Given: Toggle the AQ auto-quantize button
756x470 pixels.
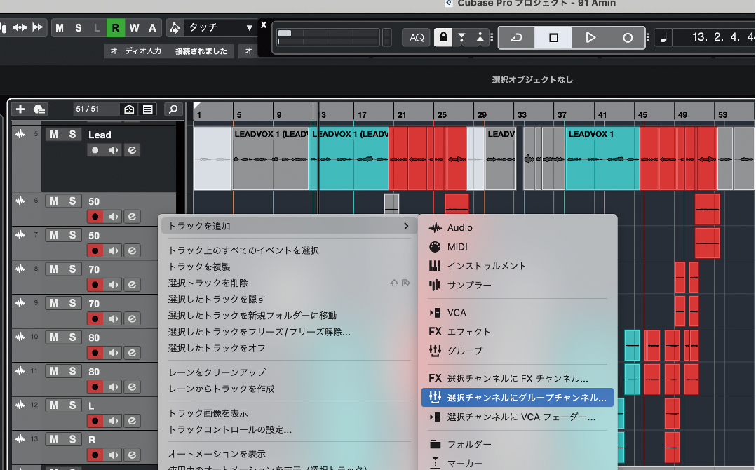Looking at the screenshot, I should tap(416, 38).
